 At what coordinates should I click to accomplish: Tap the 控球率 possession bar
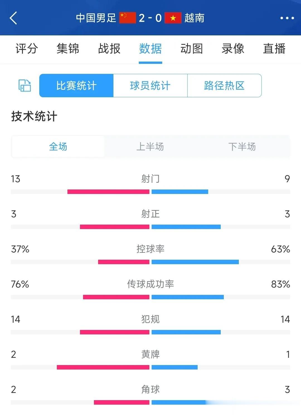tap(151, 262)
